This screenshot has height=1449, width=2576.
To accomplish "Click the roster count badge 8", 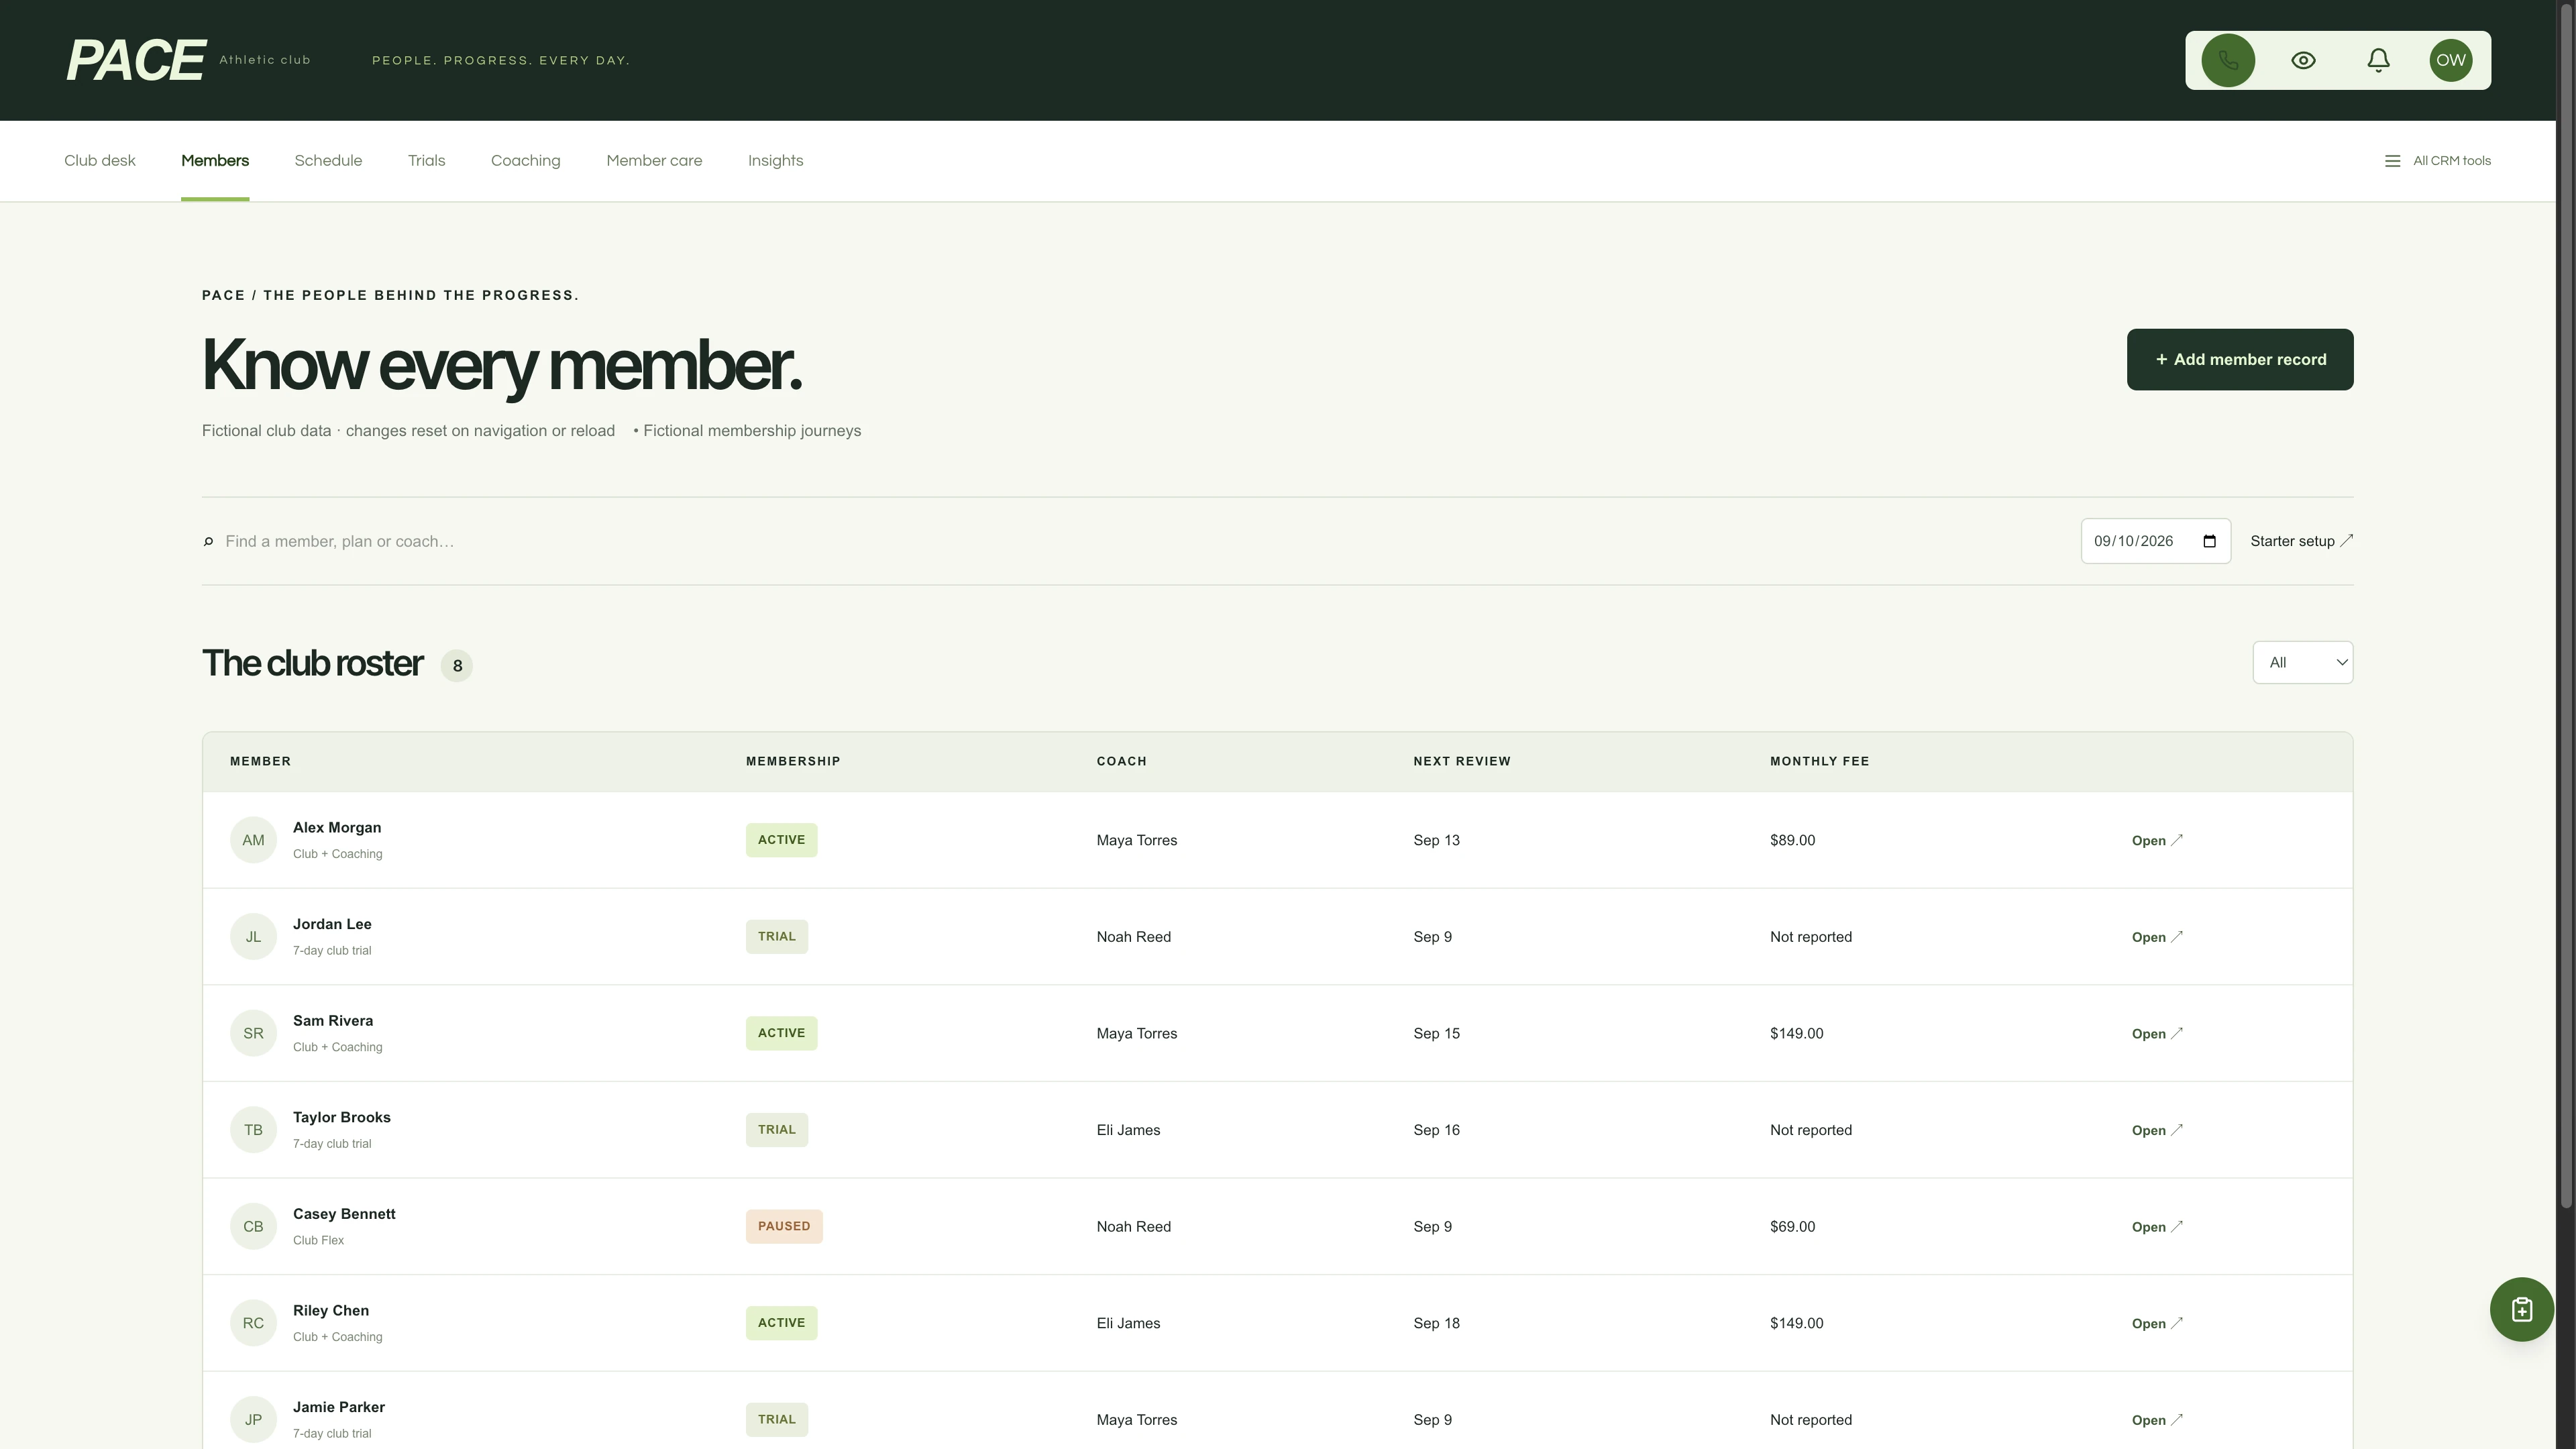I will coord(457,666).
